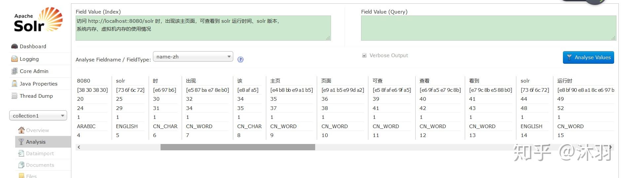This screenshot has width=628, height=178.
Task: Click the Apache Solr logo
Action: click(38, 20)
